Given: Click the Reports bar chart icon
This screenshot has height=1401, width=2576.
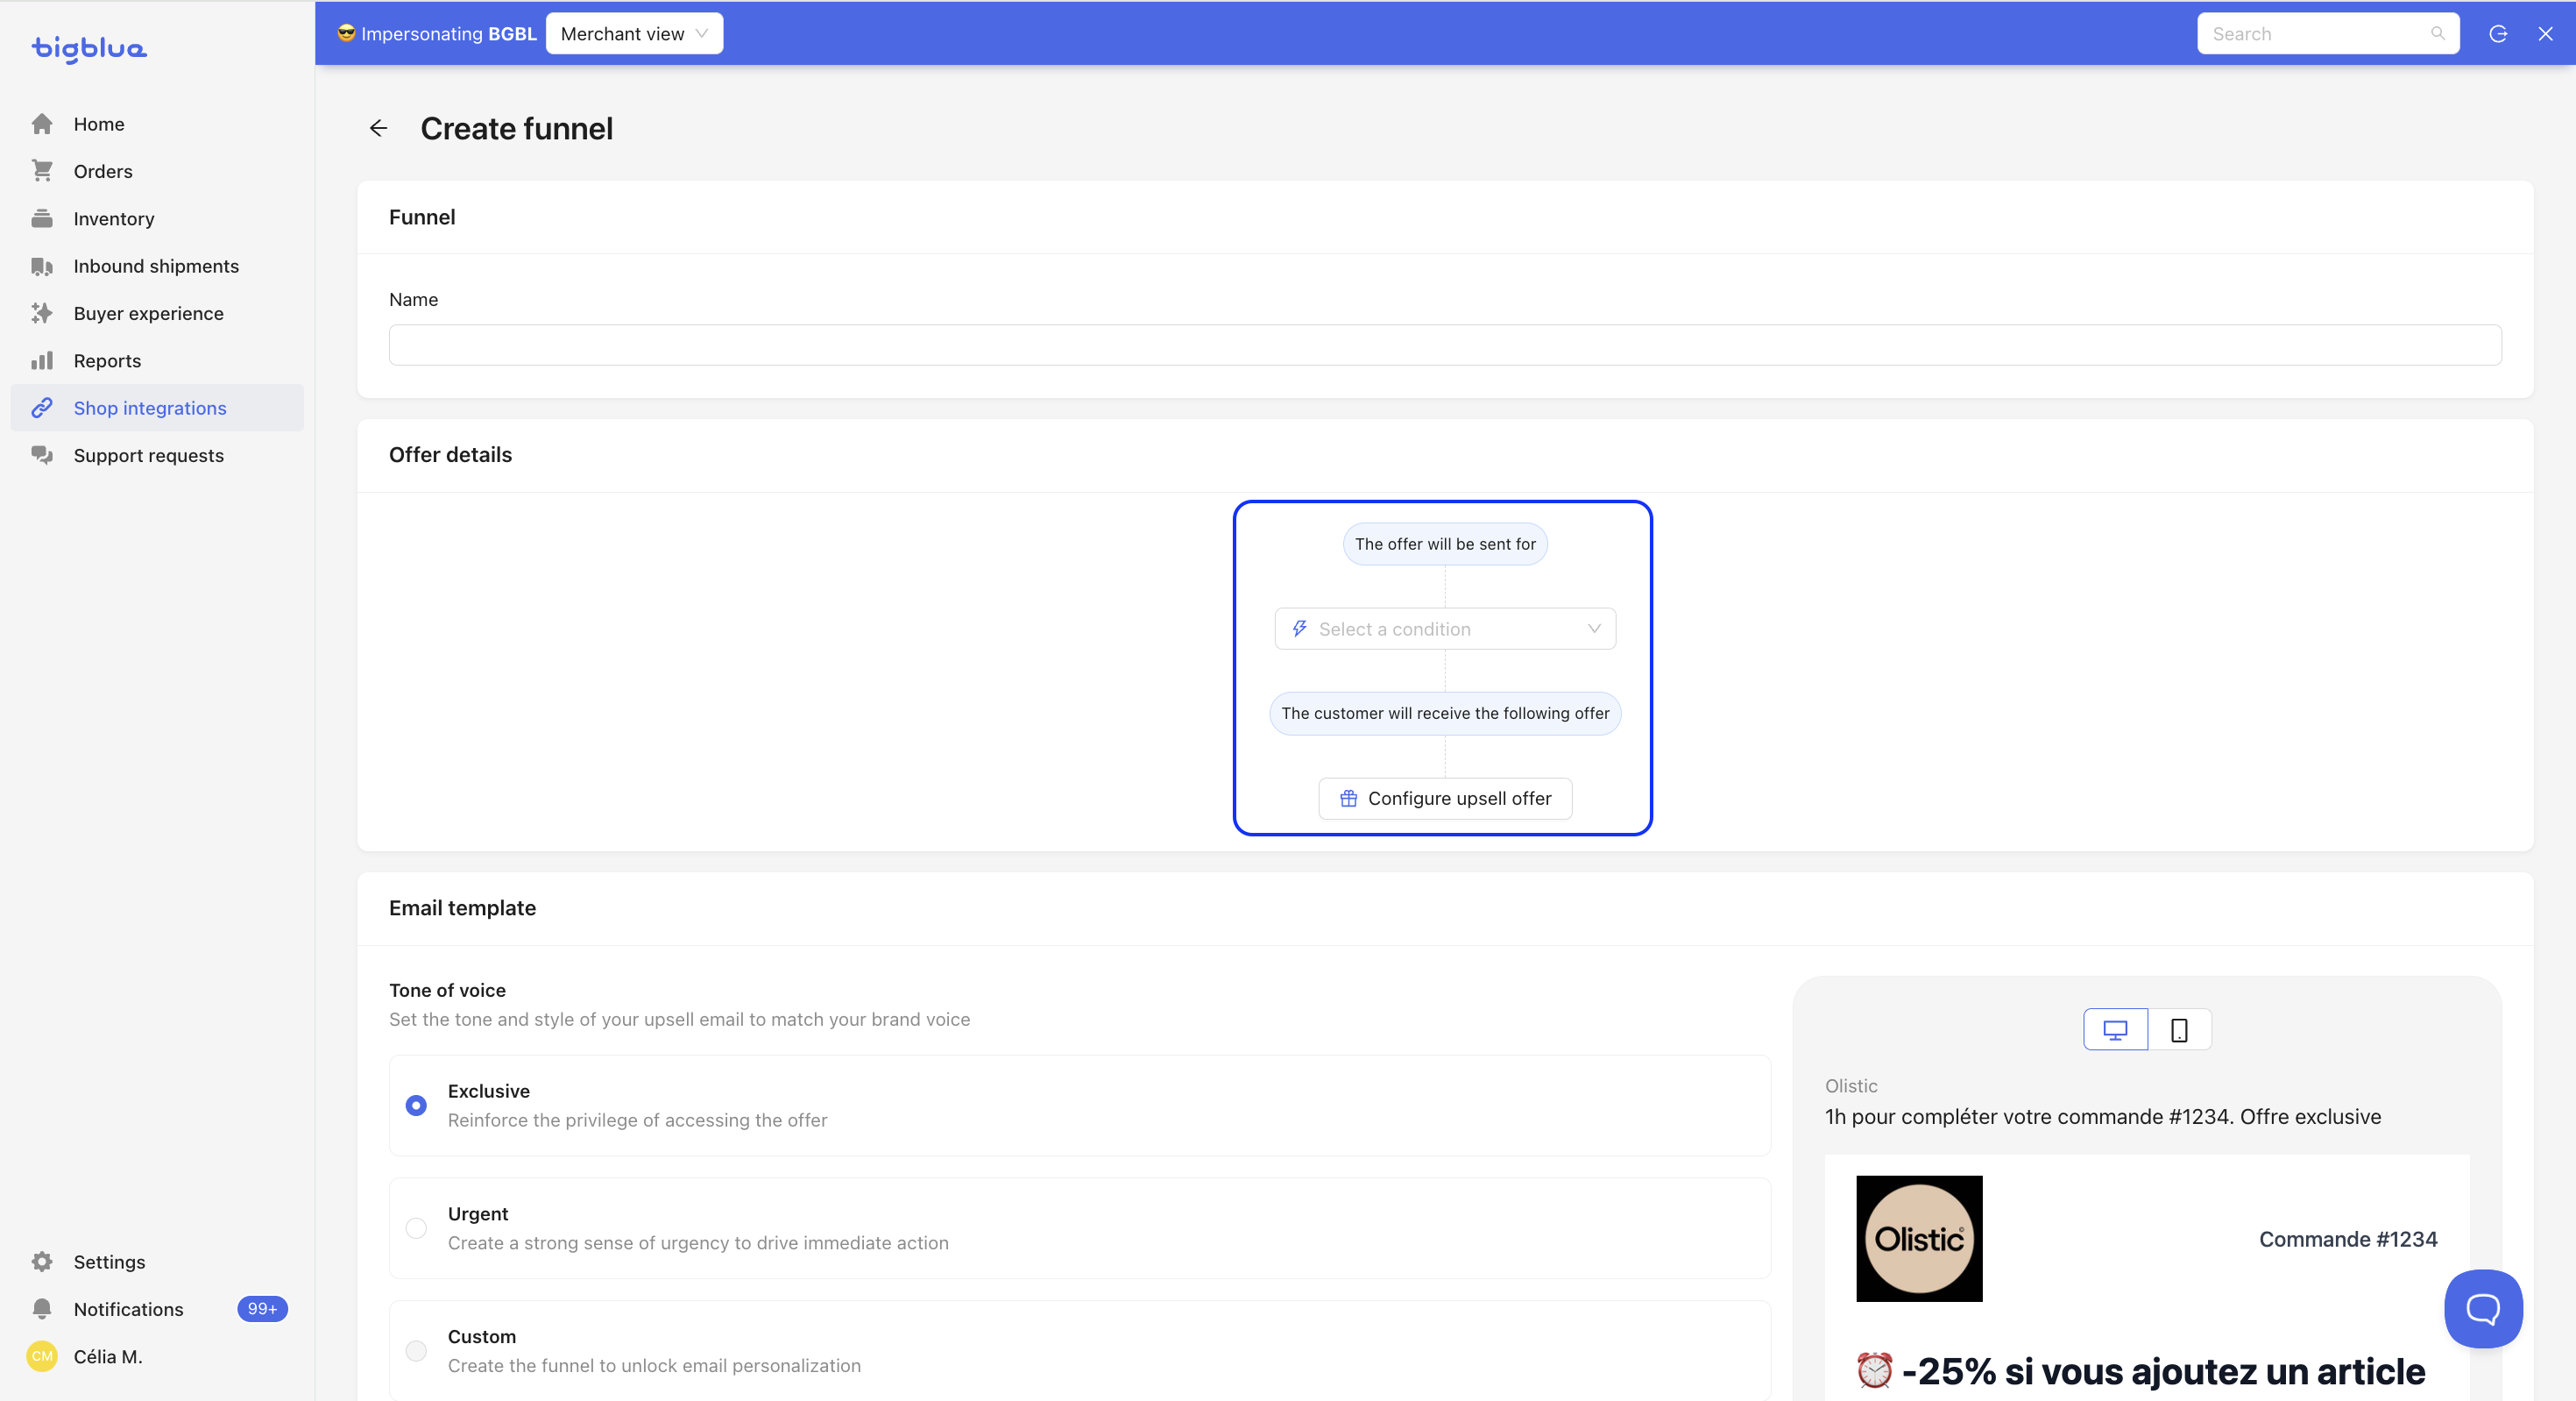Looking at the screenshot, I should 42,360.
